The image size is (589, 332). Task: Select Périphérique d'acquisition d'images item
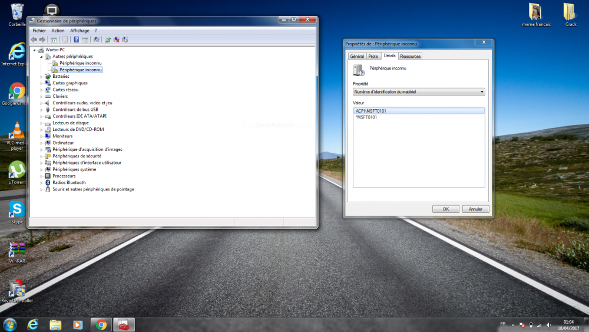tap(87, 149)
